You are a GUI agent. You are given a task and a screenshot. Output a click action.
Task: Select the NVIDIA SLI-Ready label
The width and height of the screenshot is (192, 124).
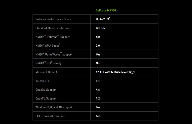tap(48, 63)
